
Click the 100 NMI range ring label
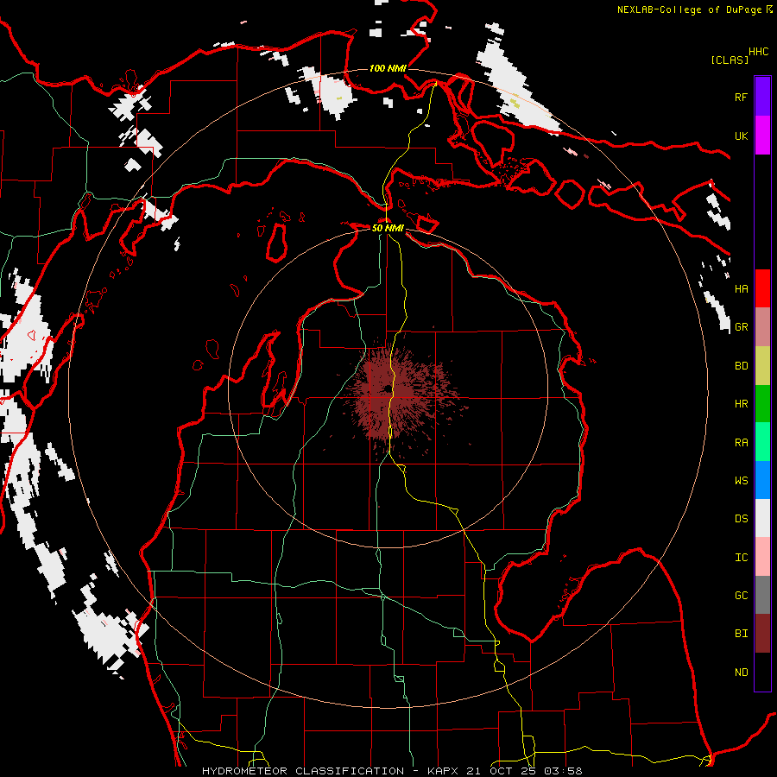388,68
